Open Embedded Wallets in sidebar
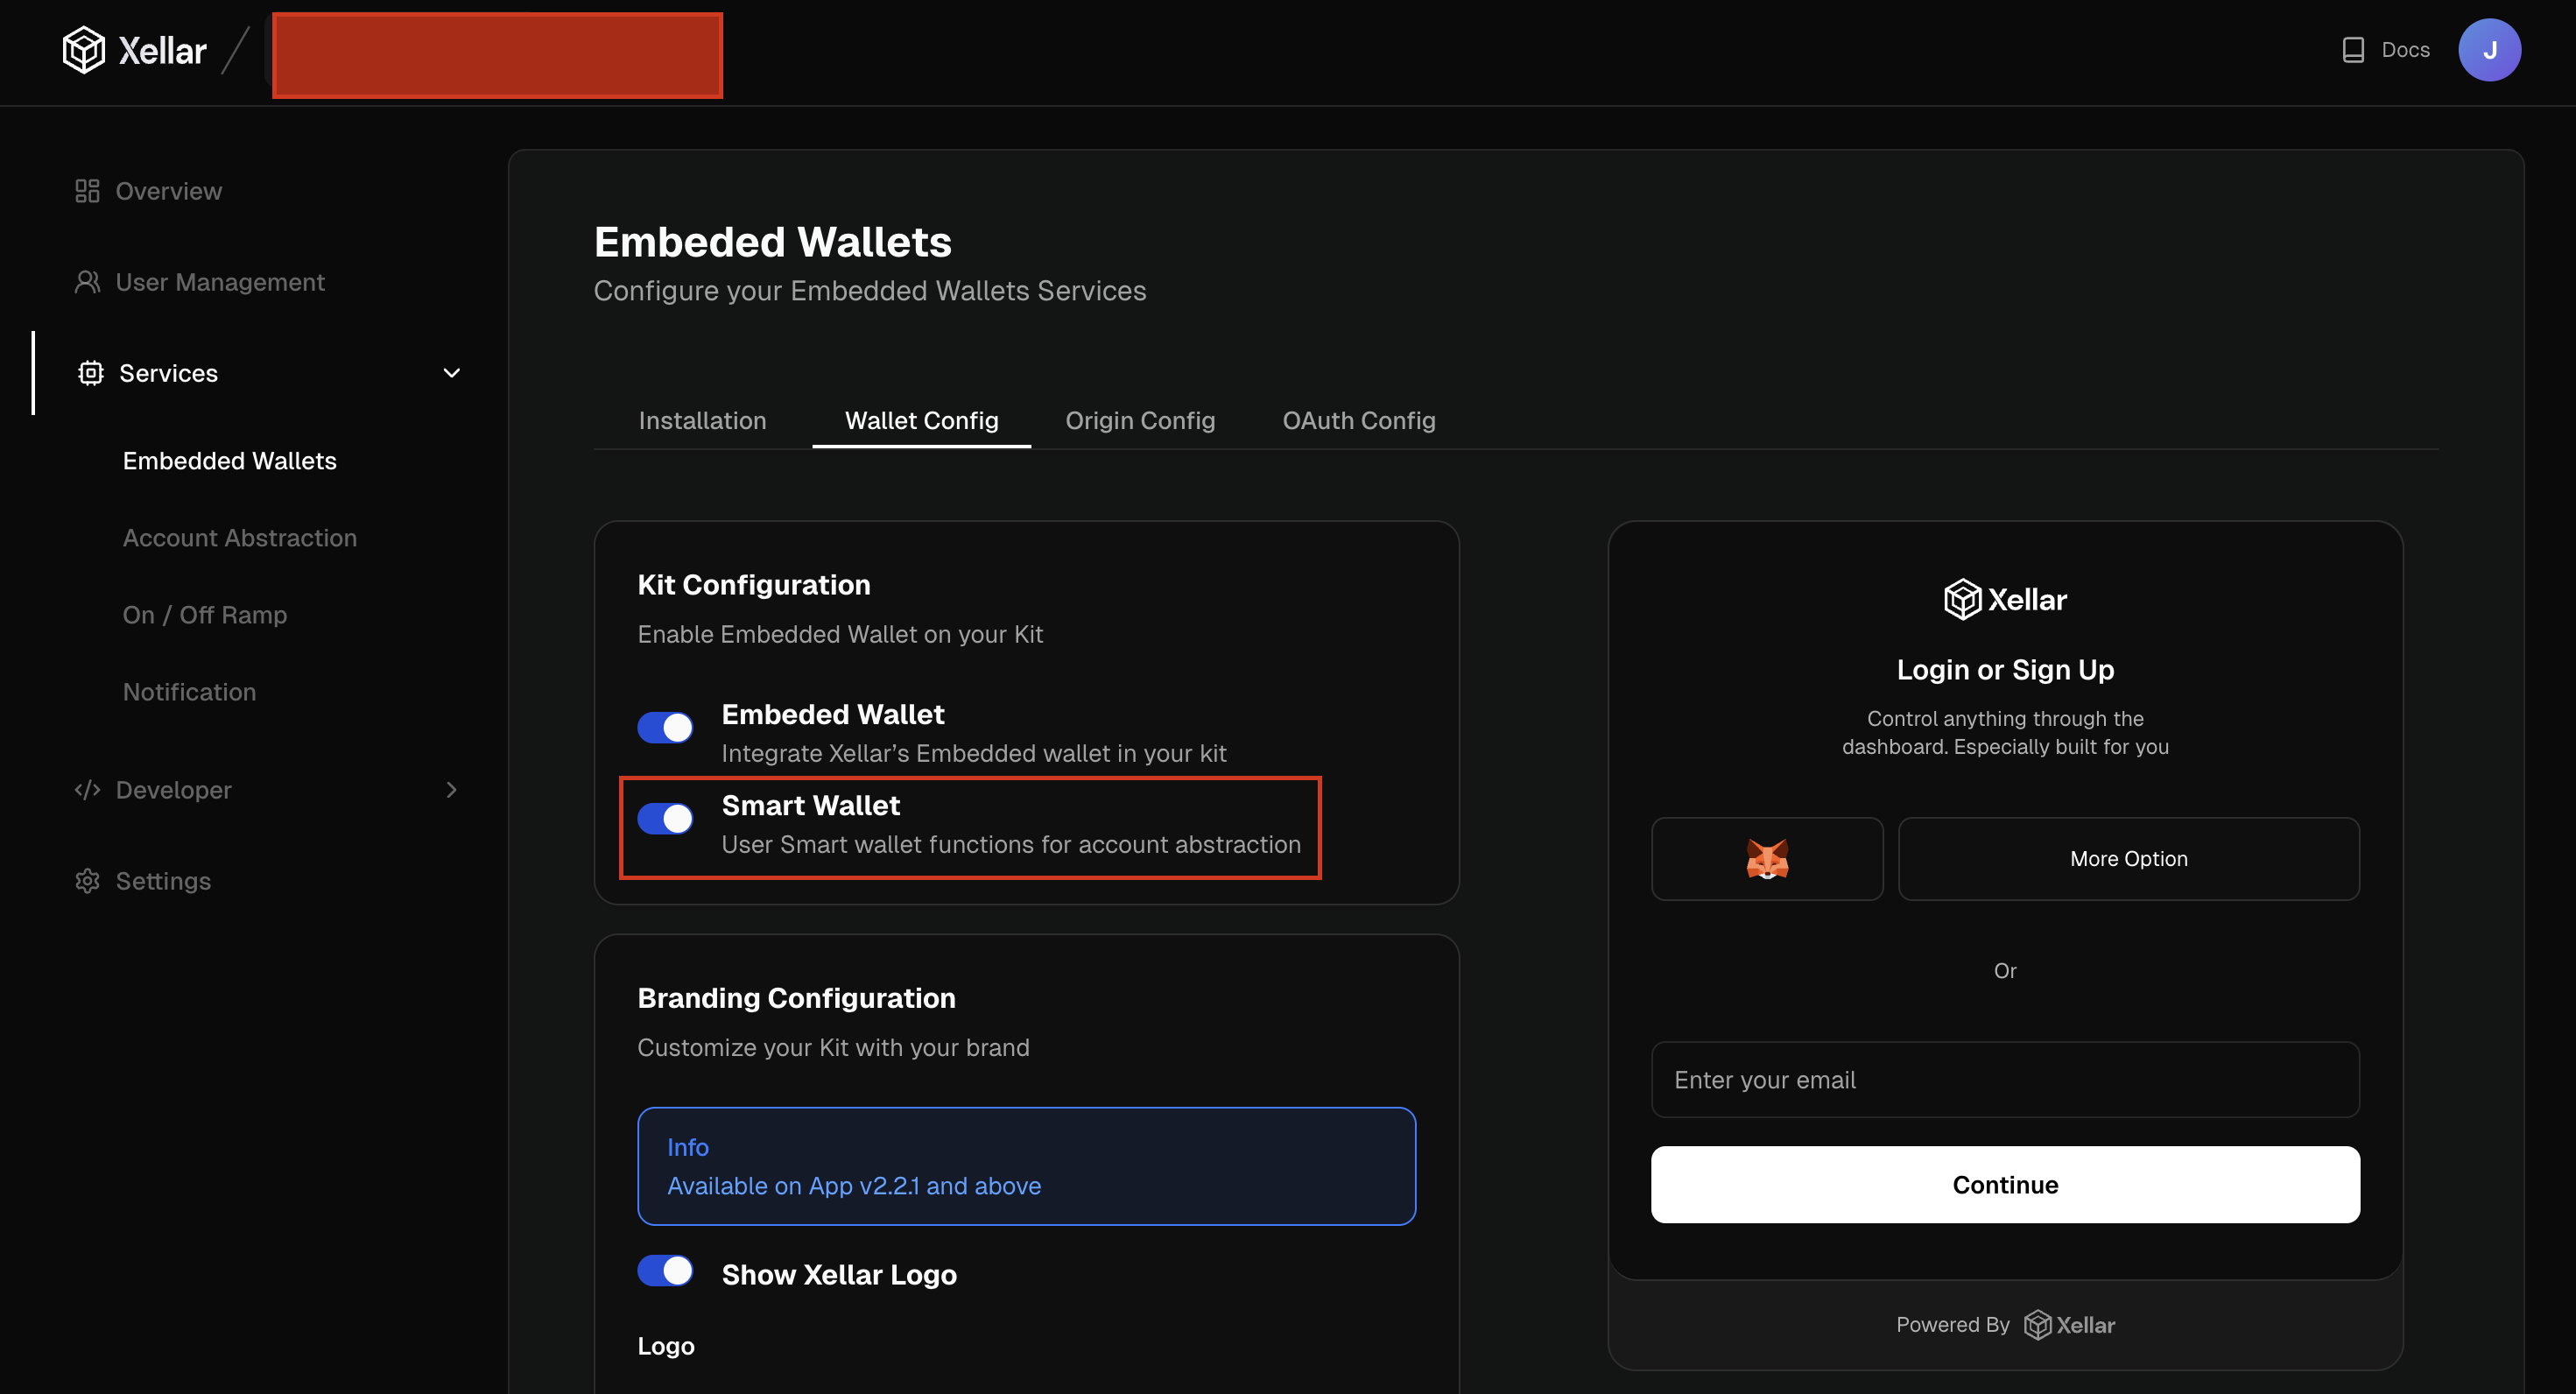 coord(230,461)
